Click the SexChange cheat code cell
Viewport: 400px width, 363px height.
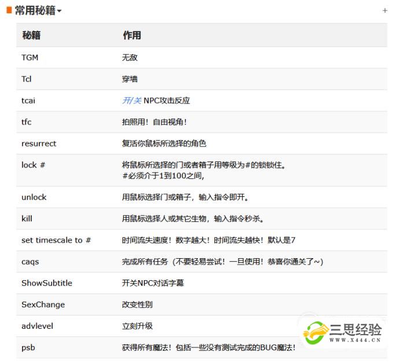[43, 305]
